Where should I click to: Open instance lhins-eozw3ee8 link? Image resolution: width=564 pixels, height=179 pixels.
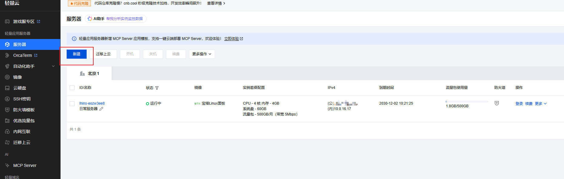pos(92,103)
